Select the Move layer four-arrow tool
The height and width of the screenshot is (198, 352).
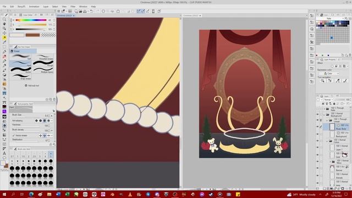click(4, 33)
